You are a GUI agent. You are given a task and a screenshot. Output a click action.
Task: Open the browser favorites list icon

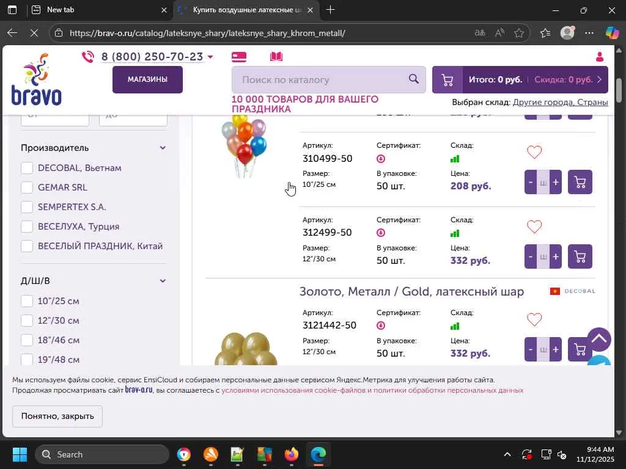pos(545,33)
